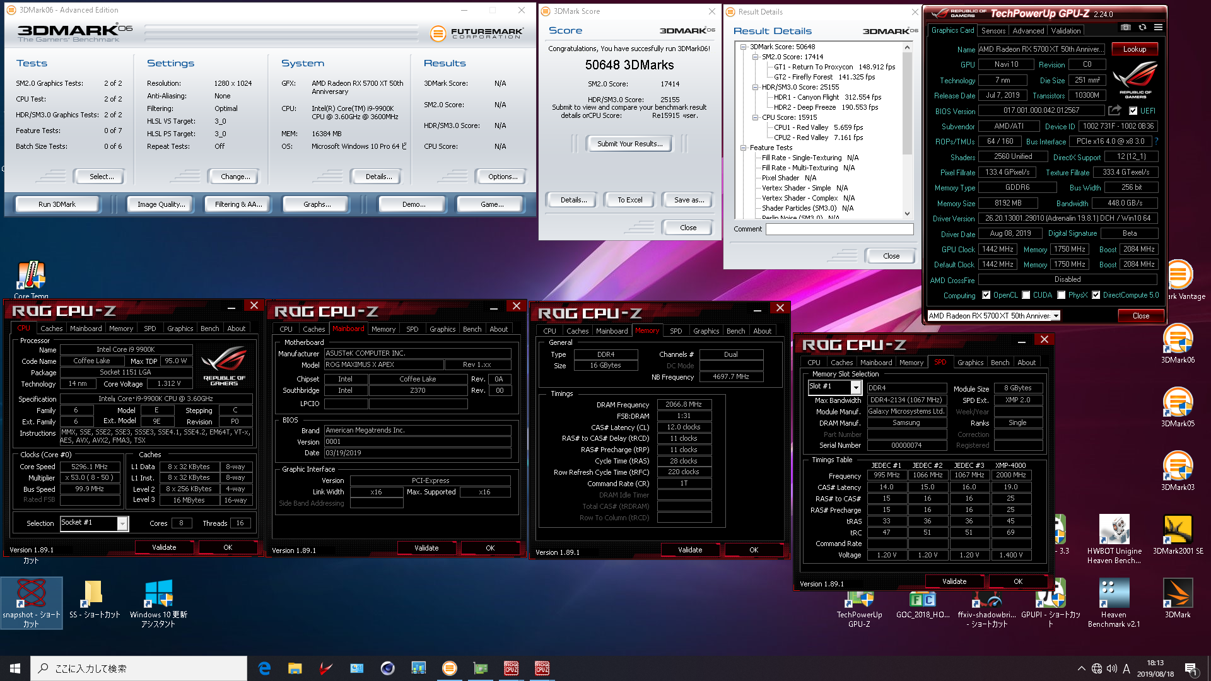Viewport: 1211px width, 681px height.
Task: Click the GPU-Z screenshot camera icon
Action: (1126, 28)
